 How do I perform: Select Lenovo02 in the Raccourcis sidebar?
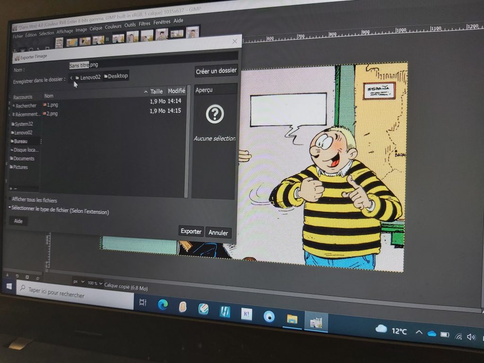(x=23, y=132)
